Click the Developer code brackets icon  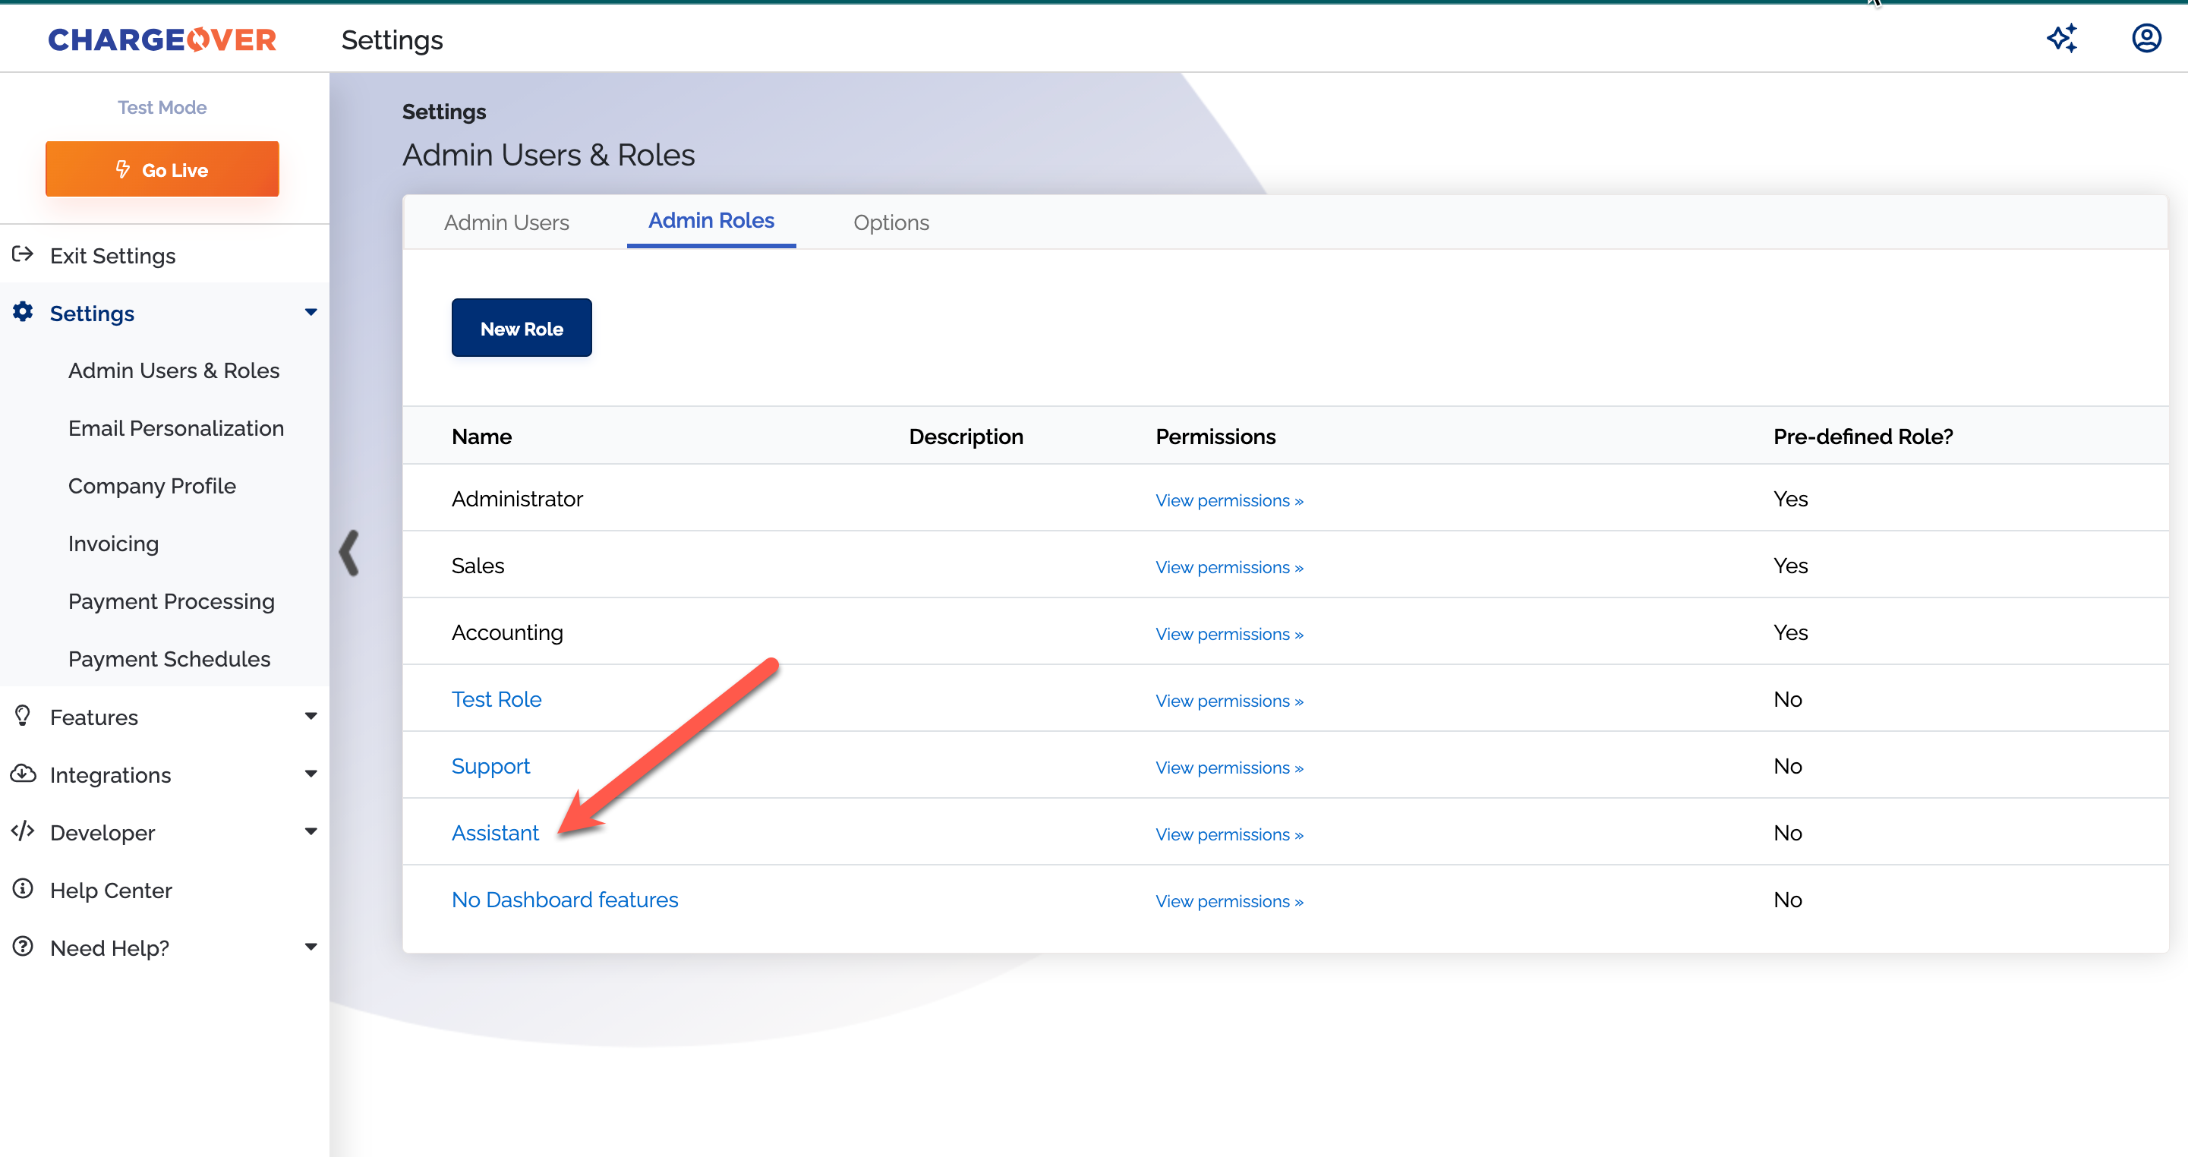pos(23,831)
